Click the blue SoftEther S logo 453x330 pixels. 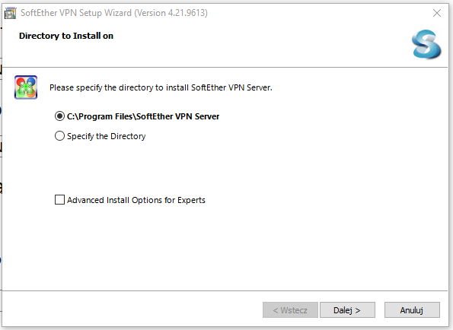pyautogui.click(x=426, y=44)
